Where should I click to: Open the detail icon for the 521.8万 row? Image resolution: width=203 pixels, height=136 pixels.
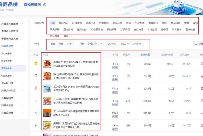(202, 89)
